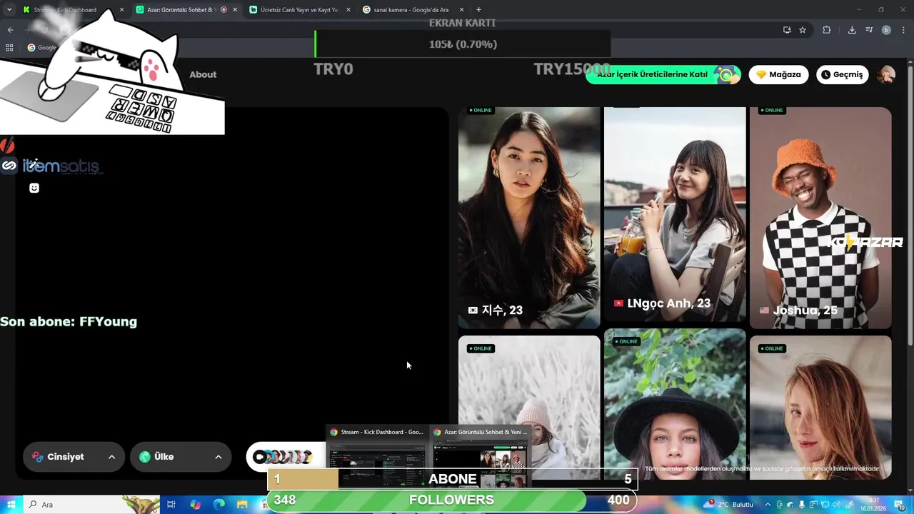Click the chevron next to Cinsiyet
Image resolution: width=914 pixels, height=514 pixels.
[x=111, y=457]
